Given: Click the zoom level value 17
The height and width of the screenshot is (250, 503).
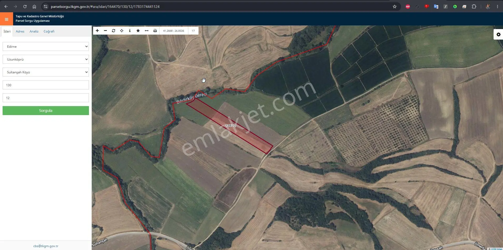Looking at the screenshot, I should (193, 31).
